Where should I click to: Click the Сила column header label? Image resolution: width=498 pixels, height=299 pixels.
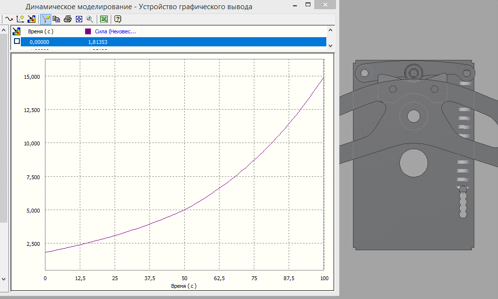pyautogui.click(x=115, y=31)
